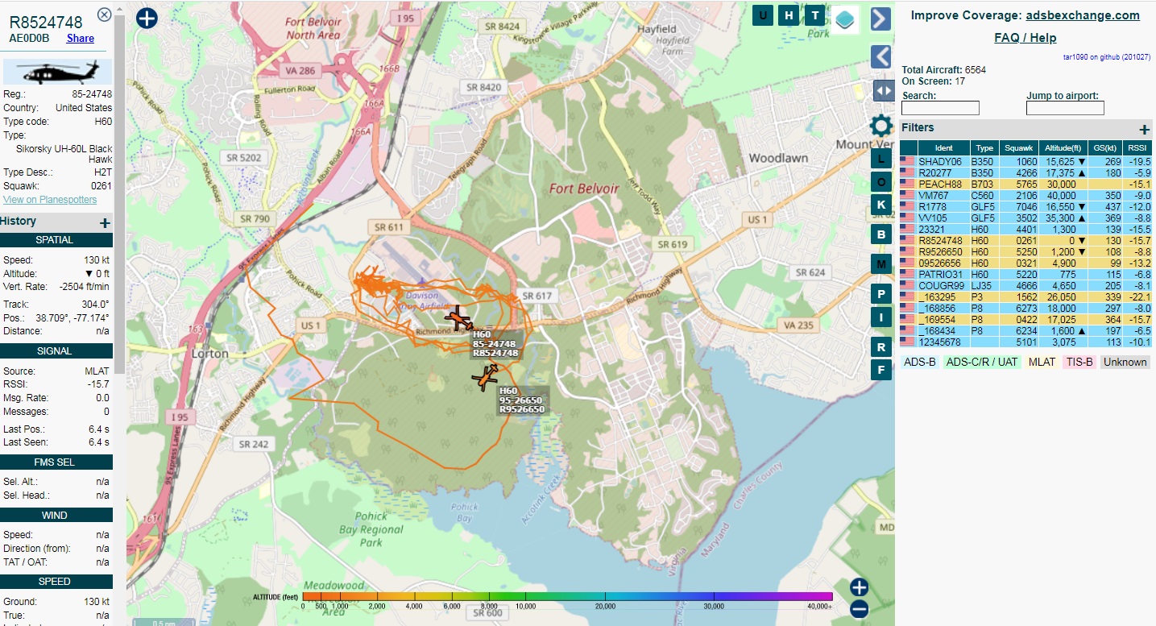Select the VM767 aircraft row
The height and width of the screenshot is (626, 1156).
[x=1025, y=196]
